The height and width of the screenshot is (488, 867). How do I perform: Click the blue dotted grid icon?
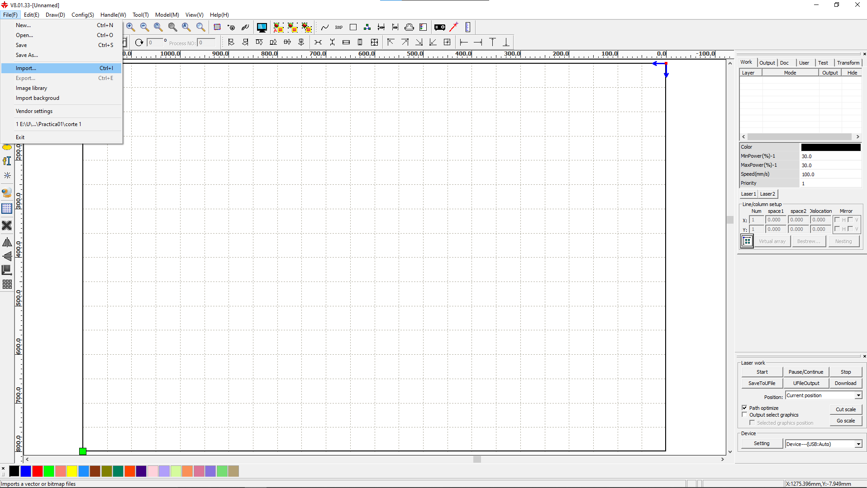coord(7,209)
